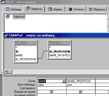Viewport: 109px width, 96px height.
Task: Uncheck show-on-screen box for NAME_PROFFESION column
Action: pyautogui.click(x=80, y=92)
